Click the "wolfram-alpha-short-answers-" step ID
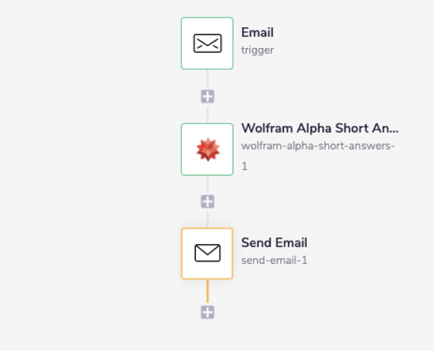434x351 pixels. click(x=318, y=145)
